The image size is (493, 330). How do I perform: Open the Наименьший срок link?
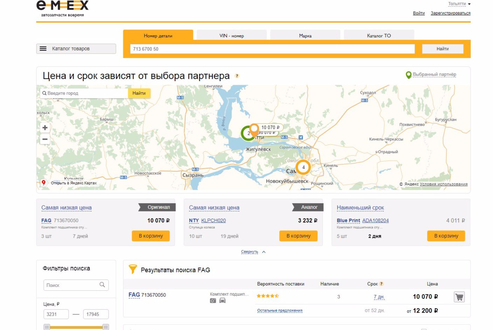point(360,208)
